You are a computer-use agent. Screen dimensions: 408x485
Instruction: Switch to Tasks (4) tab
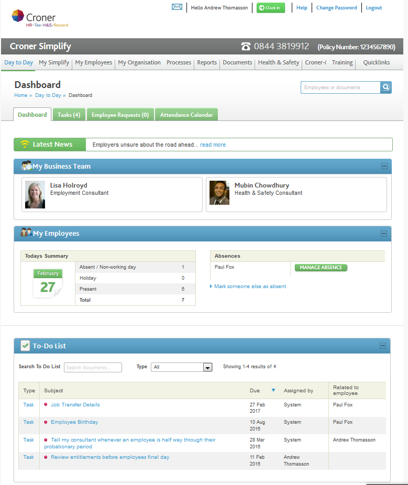pos(69,115)
